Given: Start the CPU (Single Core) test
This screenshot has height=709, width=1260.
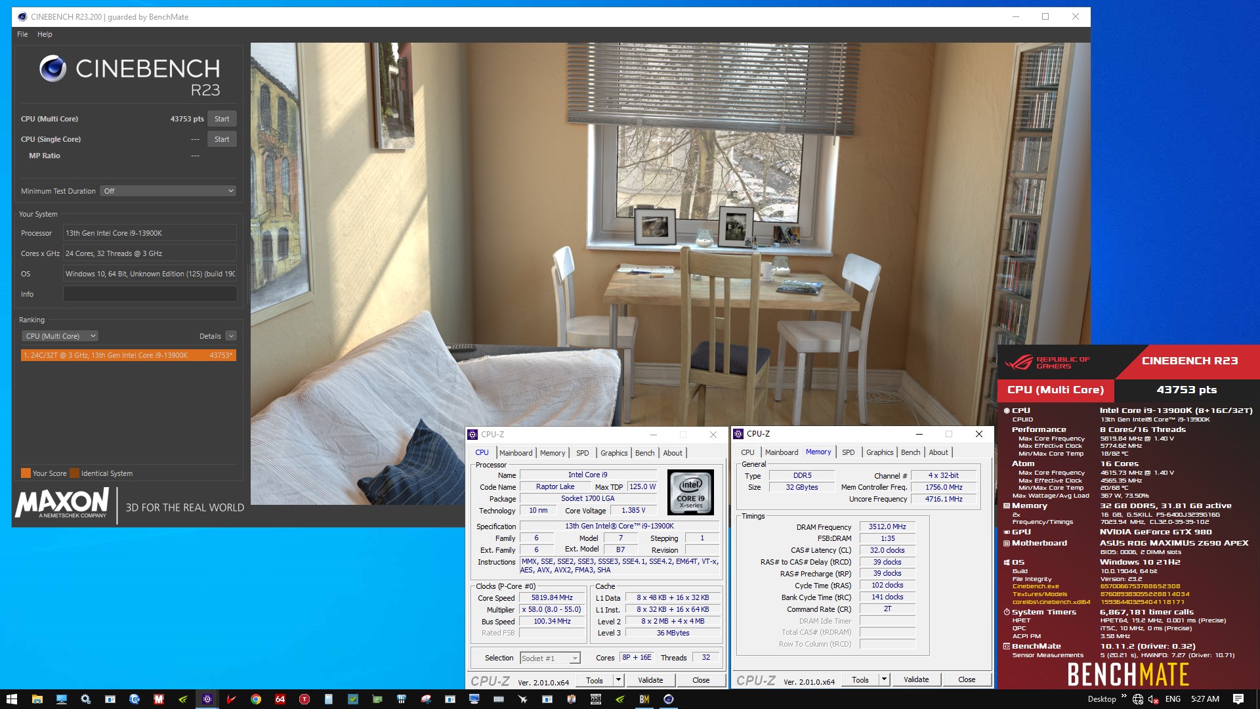Looking at the screenshot, I should click(222, 139).
